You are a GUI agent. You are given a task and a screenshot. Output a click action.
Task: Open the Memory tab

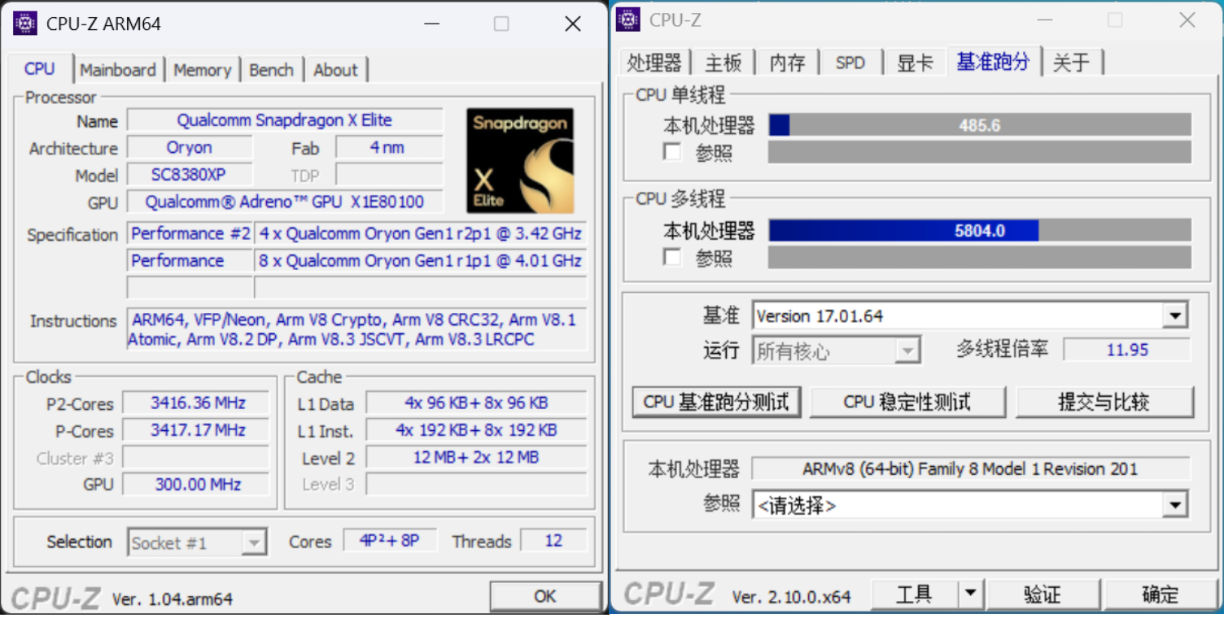202,70
